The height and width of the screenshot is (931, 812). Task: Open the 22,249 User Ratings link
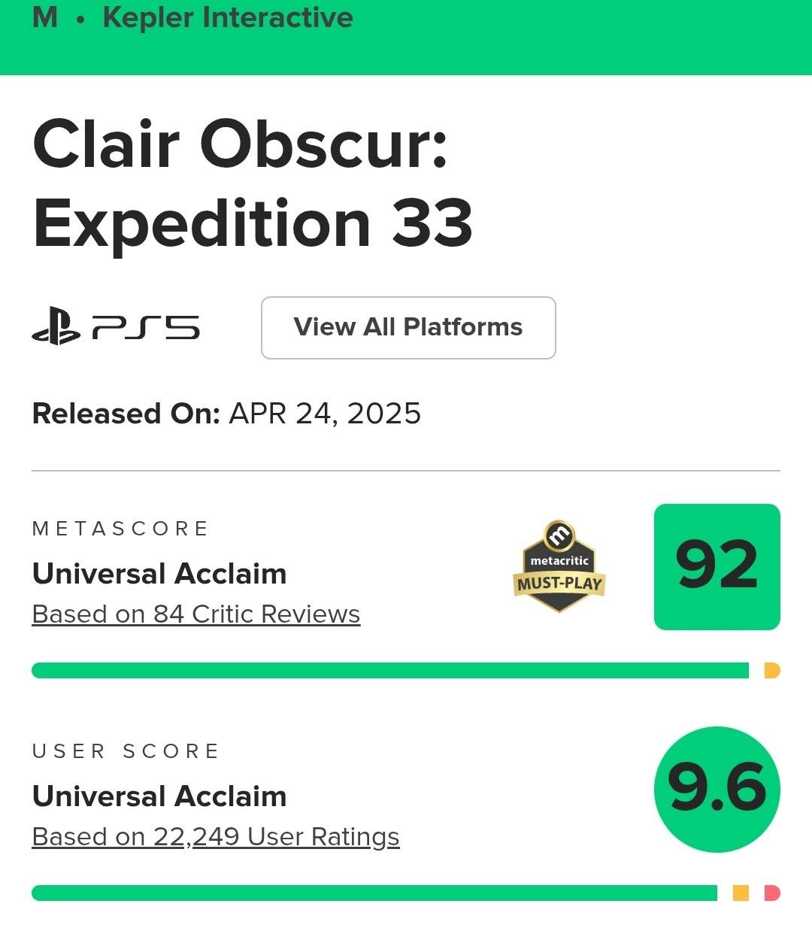click(x=216, y=837)
